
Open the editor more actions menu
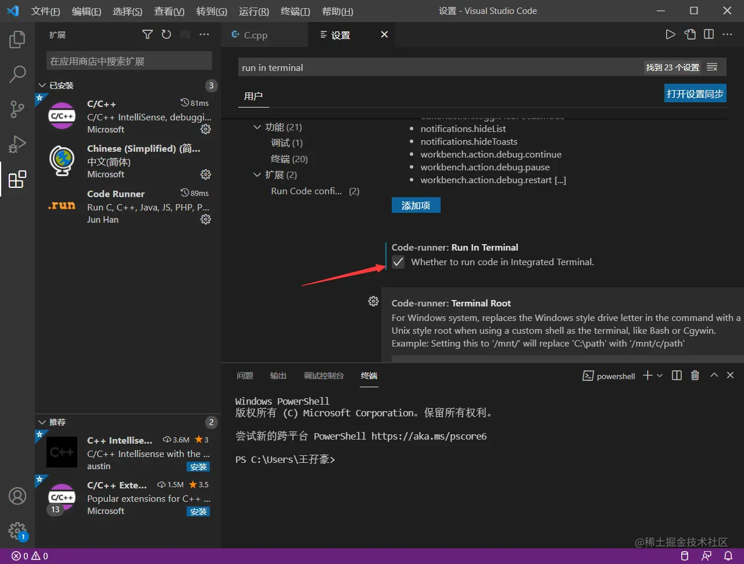click(x=727, y=35)
